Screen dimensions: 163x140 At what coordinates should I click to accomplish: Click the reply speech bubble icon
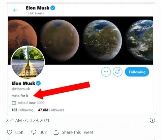click(34, 132)
